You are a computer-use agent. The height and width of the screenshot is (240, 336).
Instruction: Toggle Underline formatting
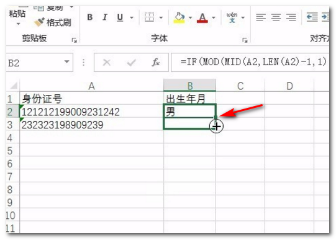tap(120, 17)
